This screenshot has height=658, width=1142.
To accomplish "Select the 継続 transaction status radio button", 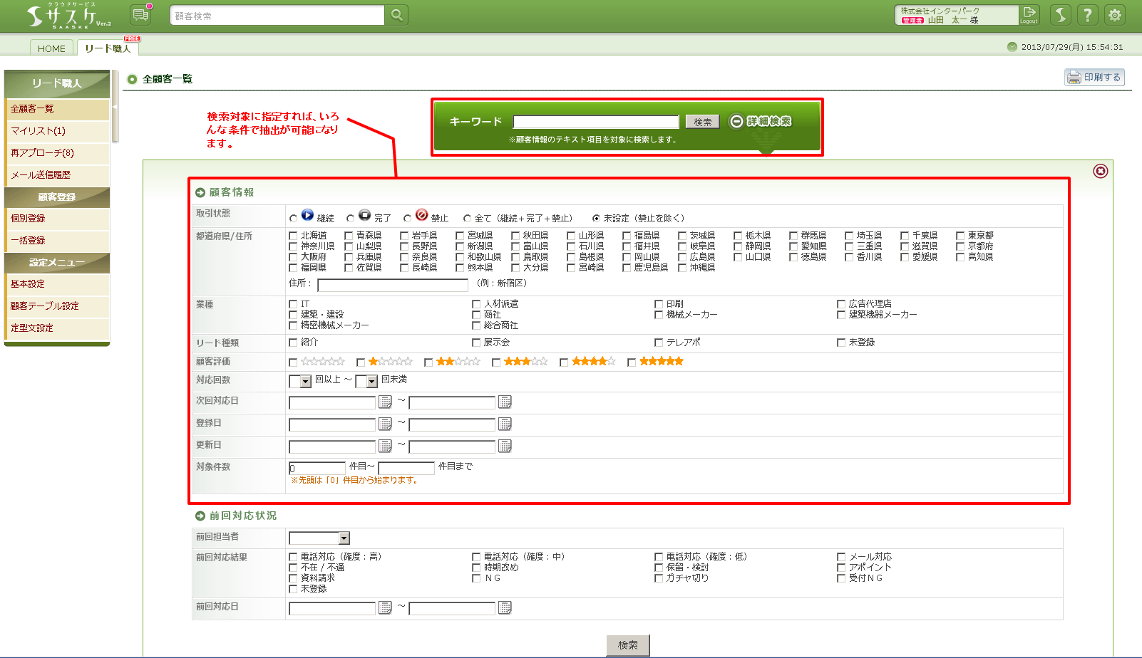I will click(293, 219).
